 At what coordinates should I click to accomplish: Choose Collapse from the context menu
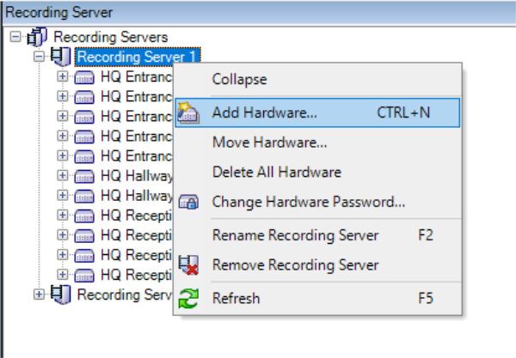[x=239, y=79]
